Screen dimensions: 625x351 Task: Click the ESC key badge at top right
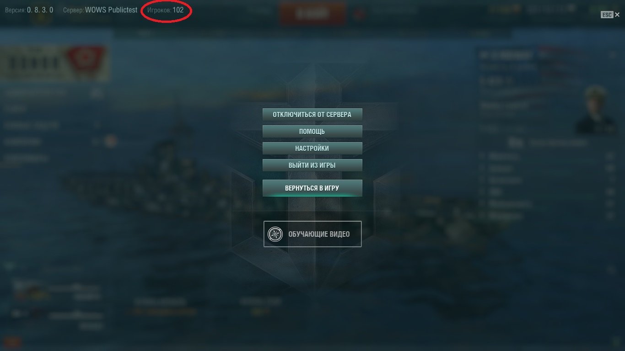click(x=607, y=15)
